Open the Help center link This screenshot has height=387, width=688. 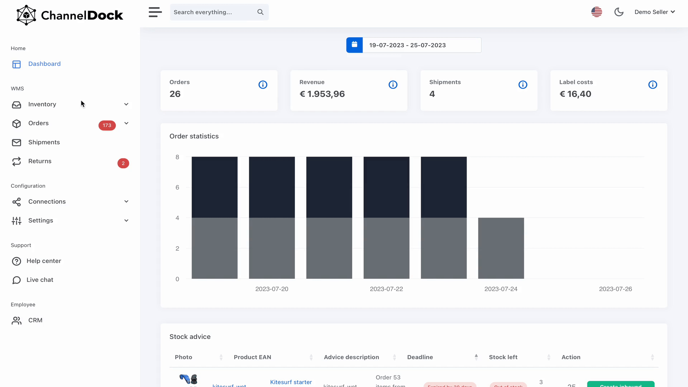pos(44,261)
